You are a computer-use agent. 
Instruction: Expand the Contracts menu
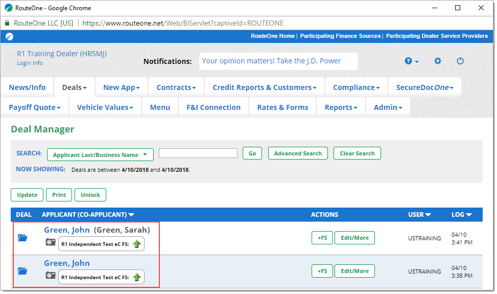point(176,87)
